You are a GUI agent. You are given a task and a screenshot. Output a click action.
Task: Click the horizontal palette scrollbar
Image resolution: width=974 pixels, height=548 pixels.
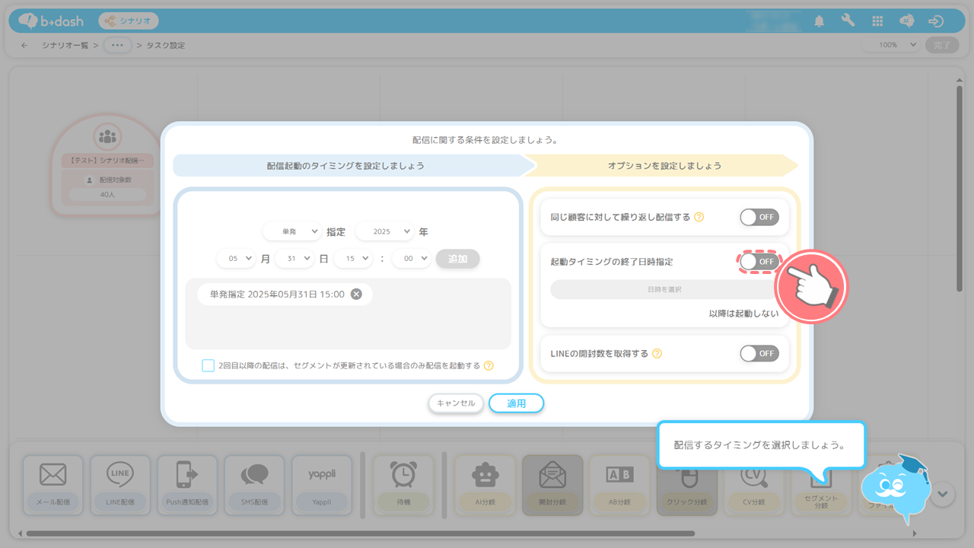pos(360,534)
